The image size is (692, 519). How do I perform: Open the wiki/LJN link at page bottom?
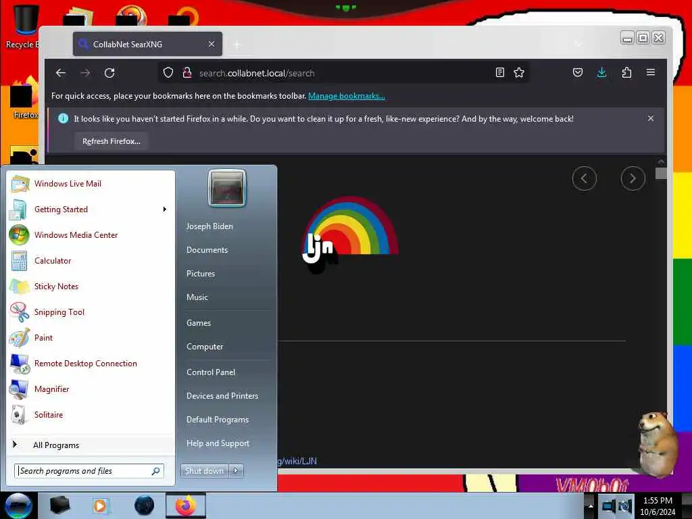coord(297,461)
